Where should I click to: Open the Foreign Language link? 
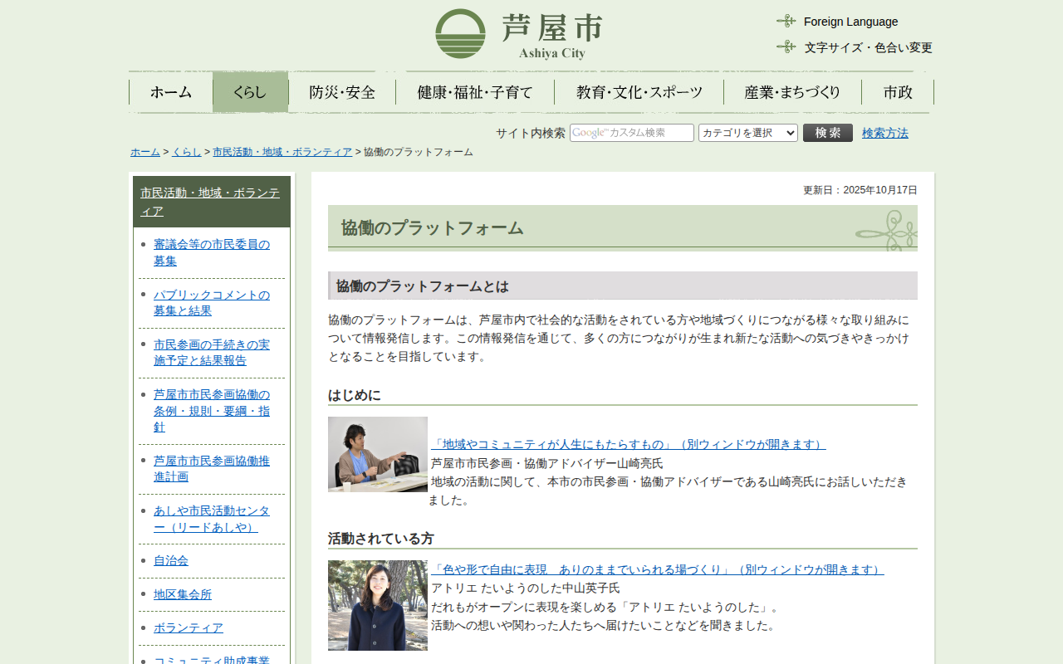click(x=850, y=22)
